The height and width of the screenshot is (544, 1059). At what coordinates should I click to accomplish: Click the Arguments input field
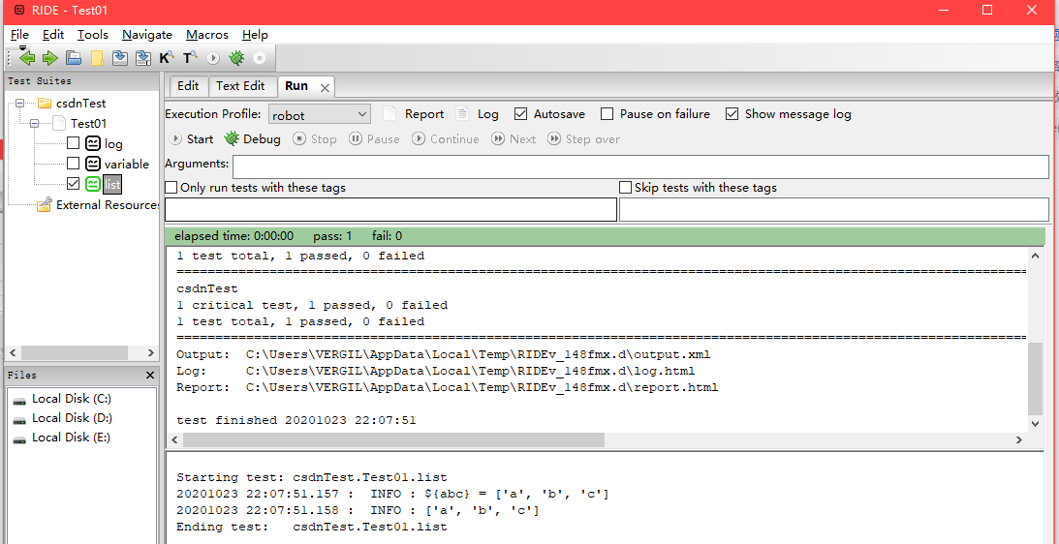[x=641, y=166]
